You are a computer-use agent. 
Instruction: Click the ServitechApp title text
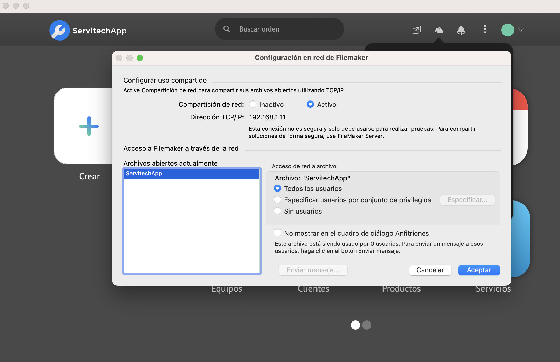(100, 31)
